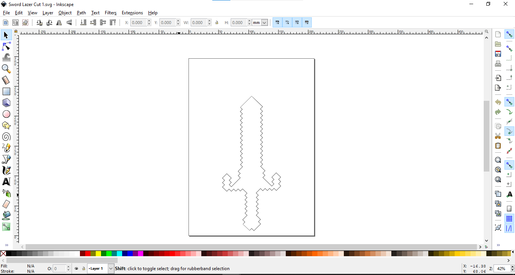
Task: Select the Eraser tool
Action: pyautogui.click(x=6, y=204)
